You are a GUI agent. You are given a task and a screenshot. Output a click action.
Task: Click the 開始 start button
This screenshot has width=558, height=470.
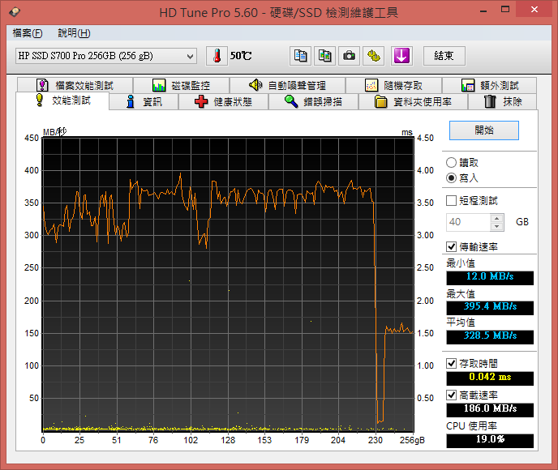[484, 130]
